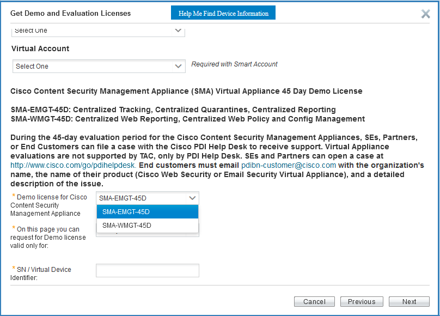Close the Get Demo and Evaluation Licenses dialog

click(x=425, y=14)
